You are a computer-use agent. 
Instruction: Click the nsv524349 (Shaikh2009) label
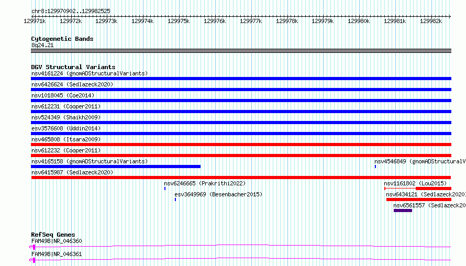click(66, 117)
